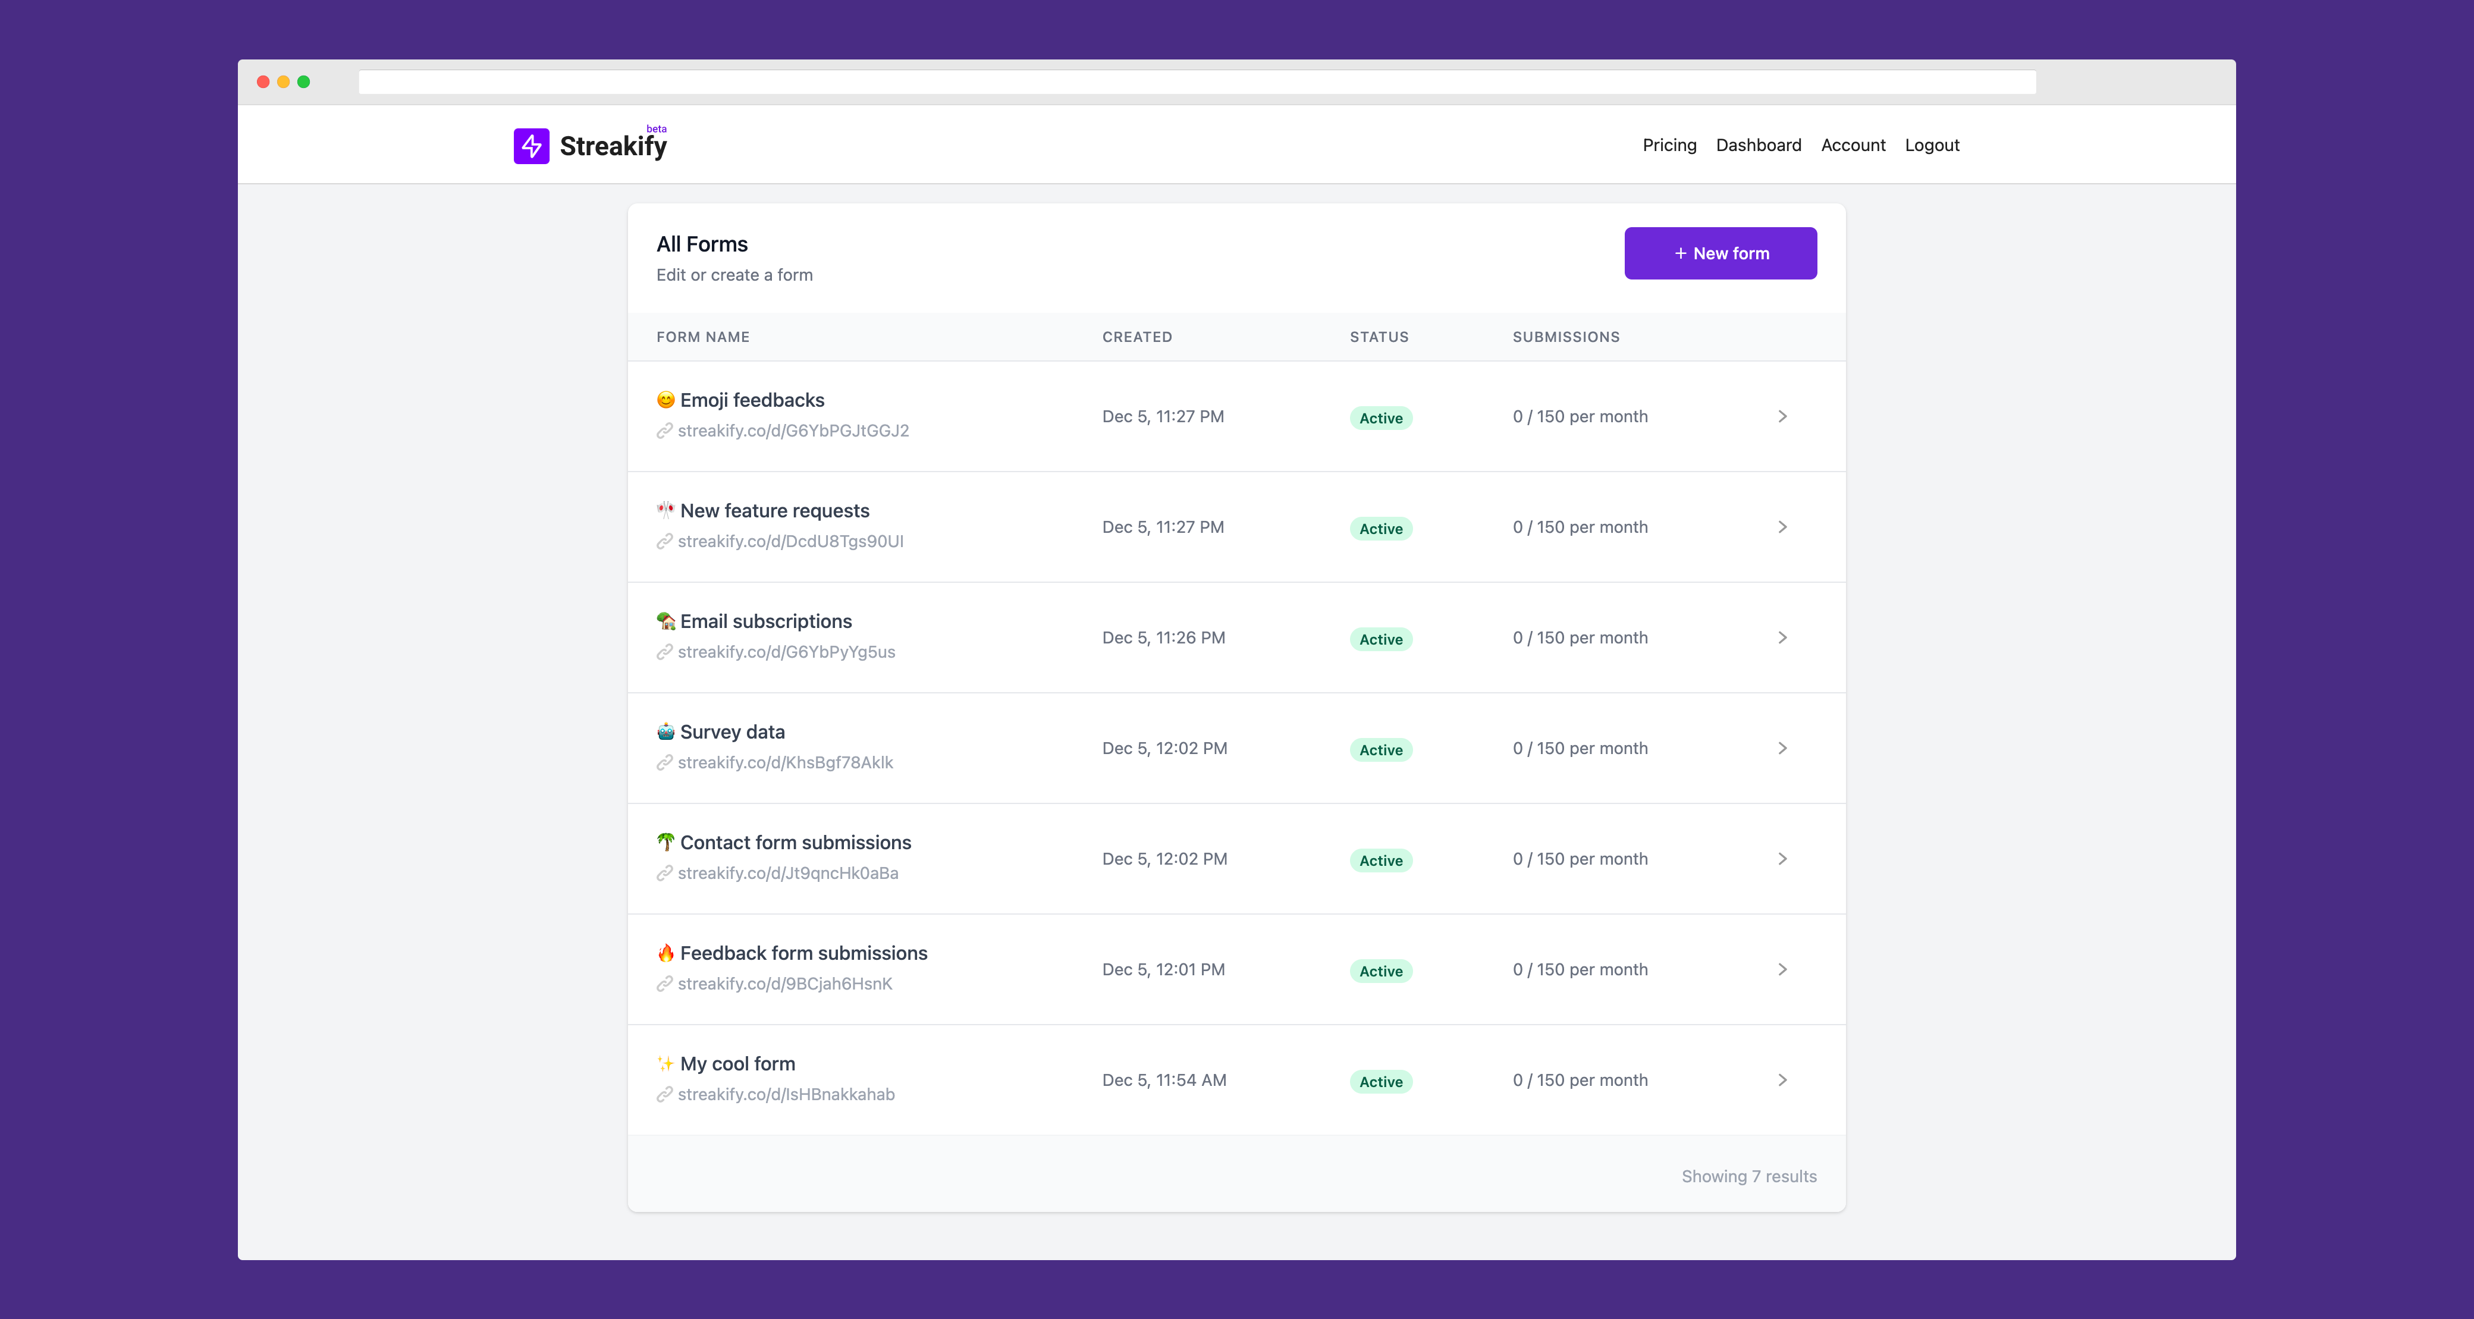Open the streakify.co/d/DcdU8Tgs90UI link
Screen dimensions: 2474x1319
pos(789,542)
